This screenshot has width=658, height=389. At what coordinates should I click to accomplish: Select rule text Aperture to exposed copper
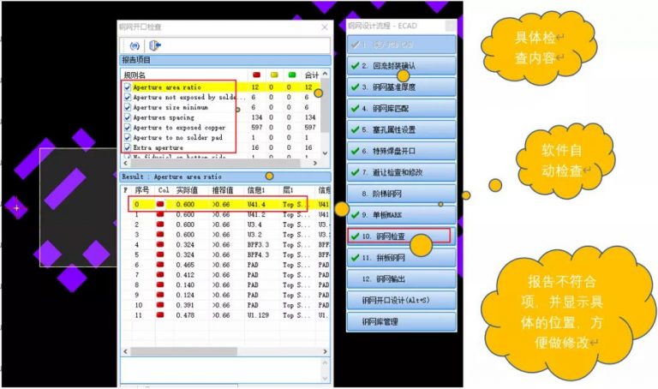click(179, 128)
